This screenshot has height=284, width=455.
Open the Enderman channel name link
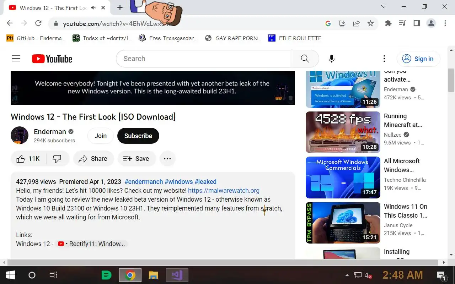50,132
